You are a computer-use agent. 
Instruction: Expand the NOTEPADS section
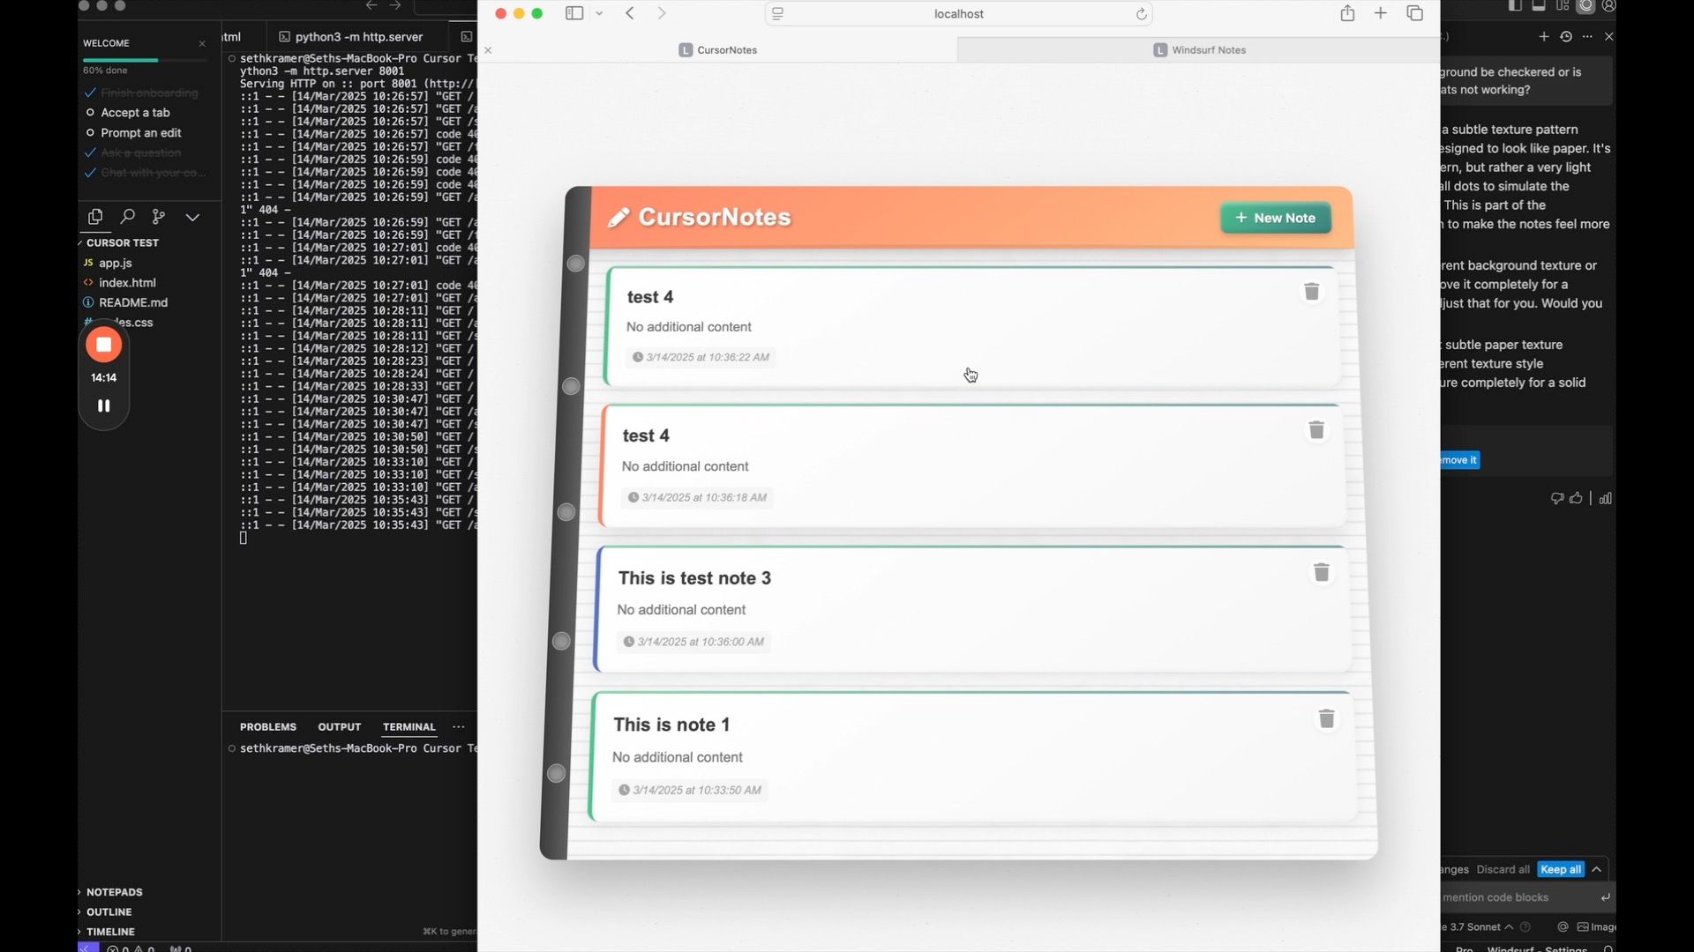pyautogui.click(x=114, y=892)
